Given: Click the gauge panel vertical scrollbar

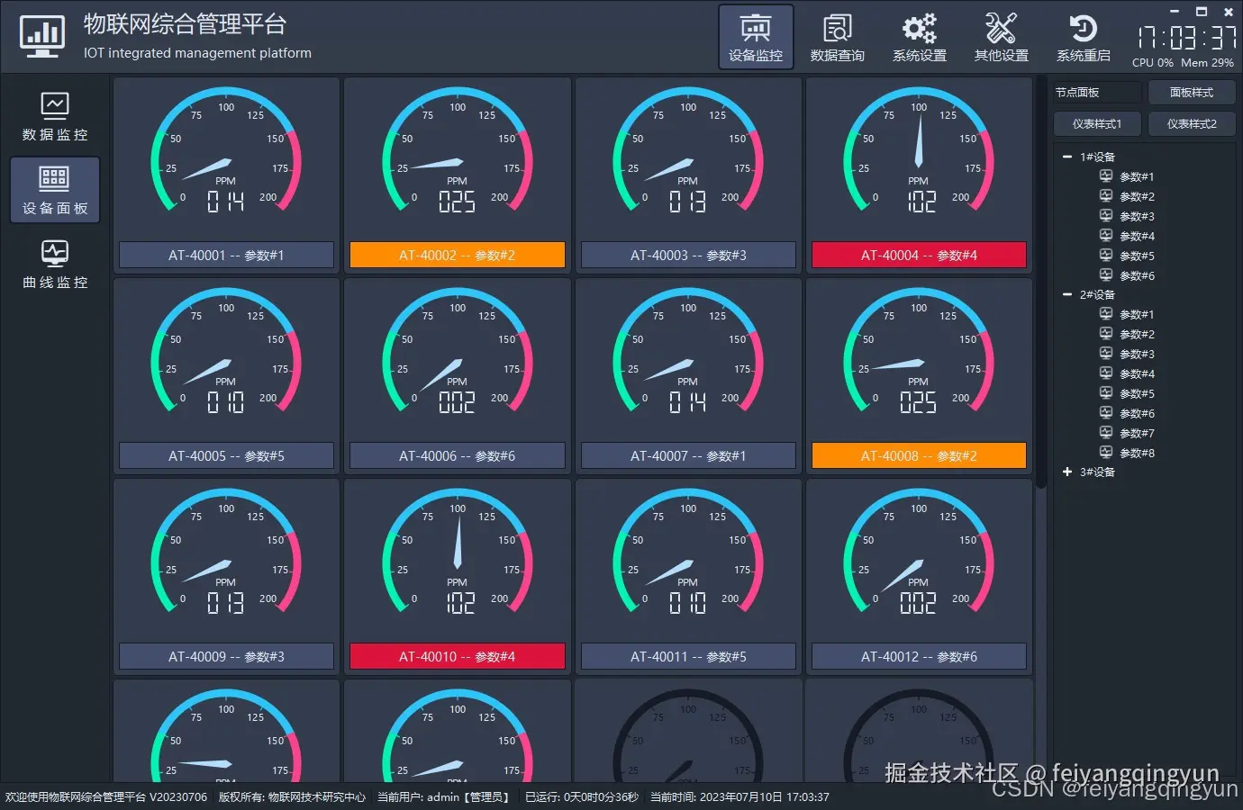Looking at the screenshot, I should tap(1041, 282).
